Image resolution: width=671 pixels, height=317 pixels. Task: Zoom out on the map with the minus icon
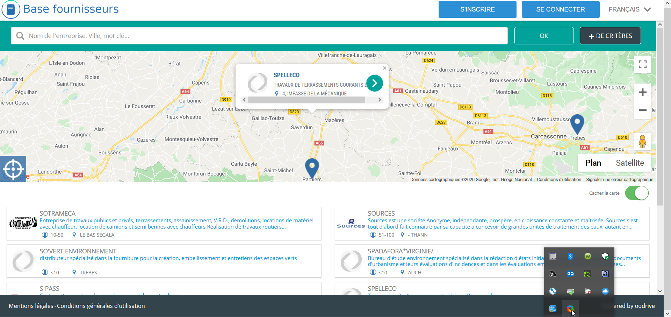point(642,110)
